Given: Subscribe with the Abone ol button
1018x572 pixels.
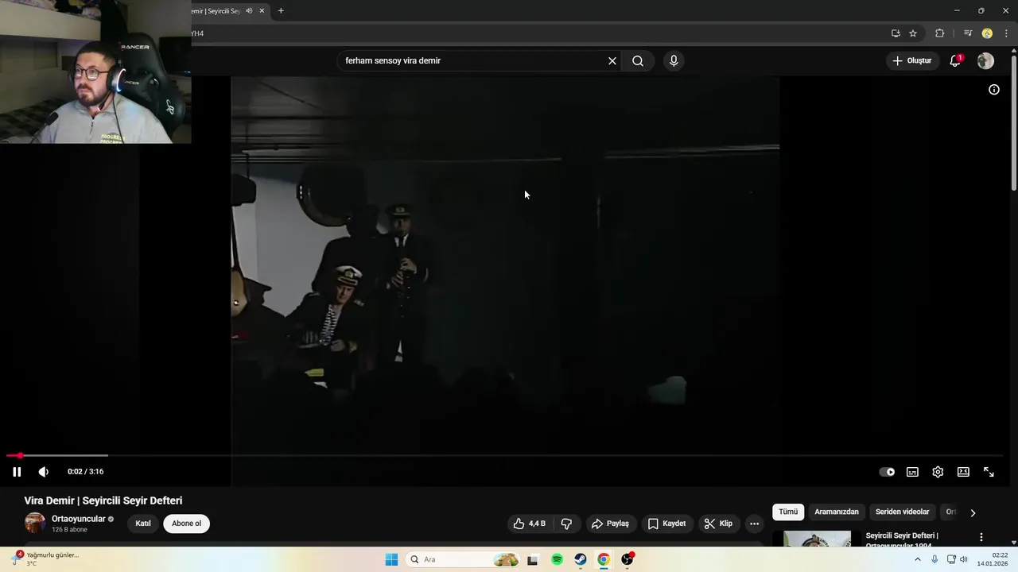Looking at the screenshot, I should pyautogui.click(x=187, y=524).
